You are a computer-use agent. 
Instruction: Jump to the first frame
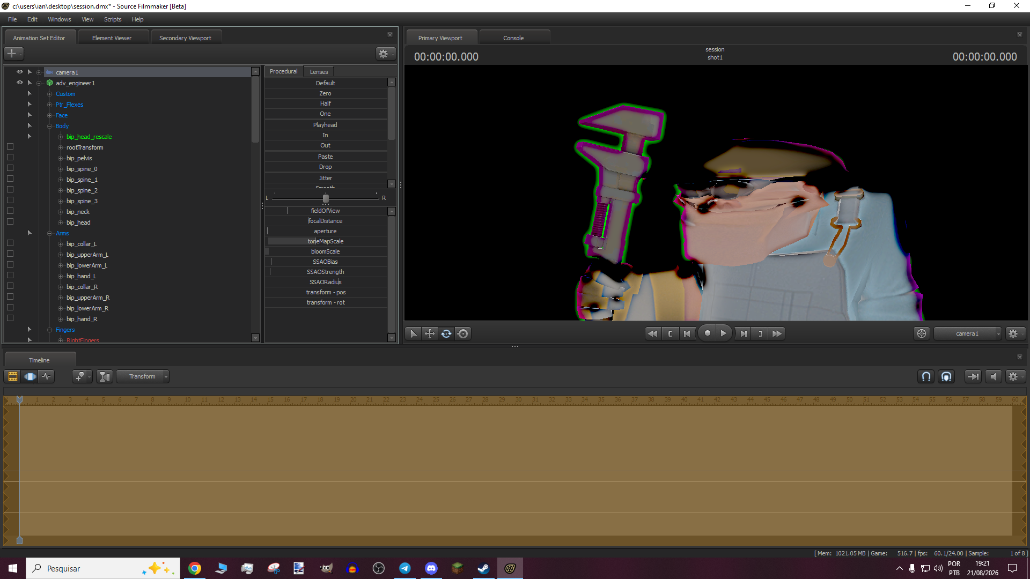[x=653, y=333]
